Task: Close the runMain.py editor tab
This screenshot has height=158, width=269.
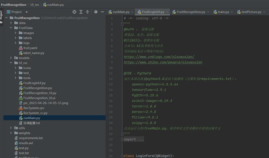Action: (132, 12)
